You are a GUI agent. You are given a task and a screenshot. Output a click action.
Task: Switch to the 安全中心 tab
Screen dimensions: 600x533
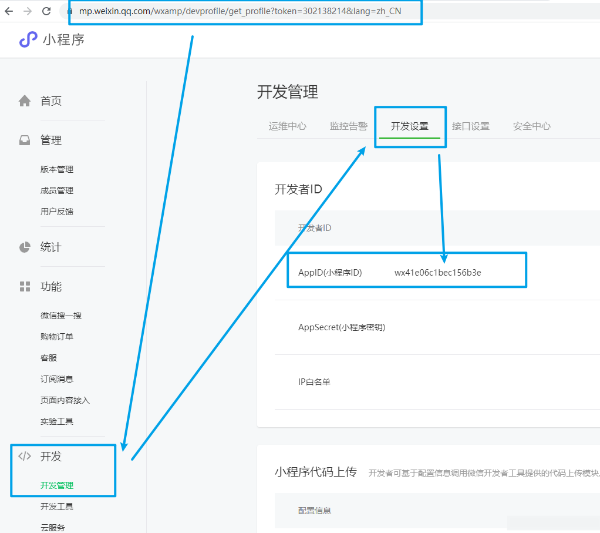pyautogui.click(x=531, y=126)
